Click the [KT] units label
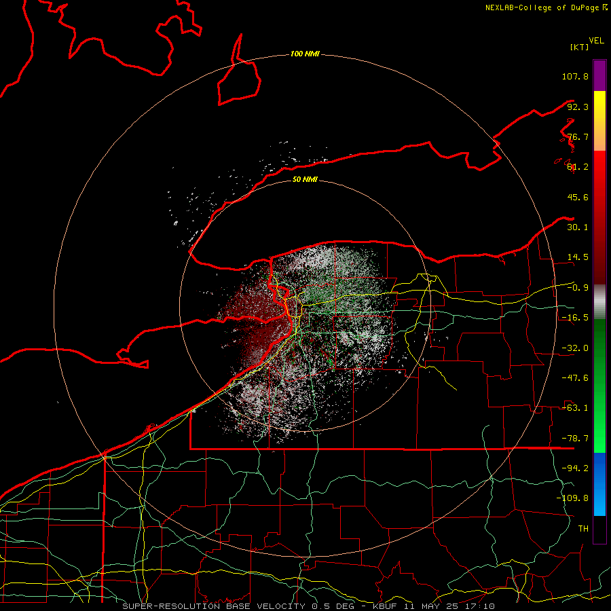 [580, 47]
